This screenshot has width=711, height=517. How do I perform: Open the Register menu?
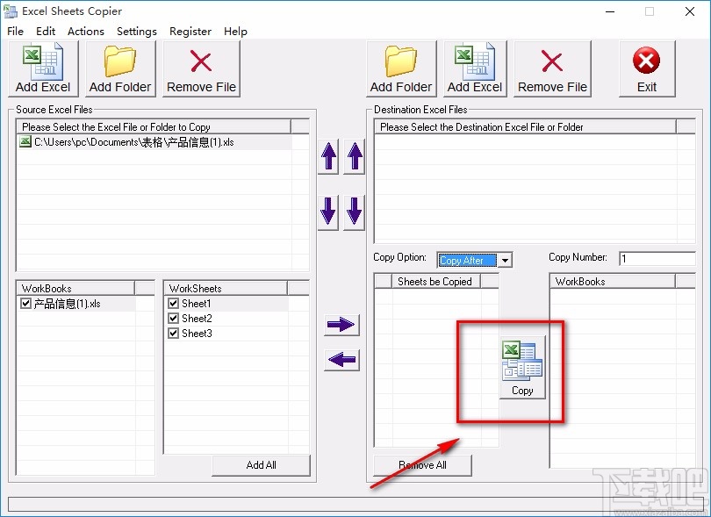[x=190, y=31]
